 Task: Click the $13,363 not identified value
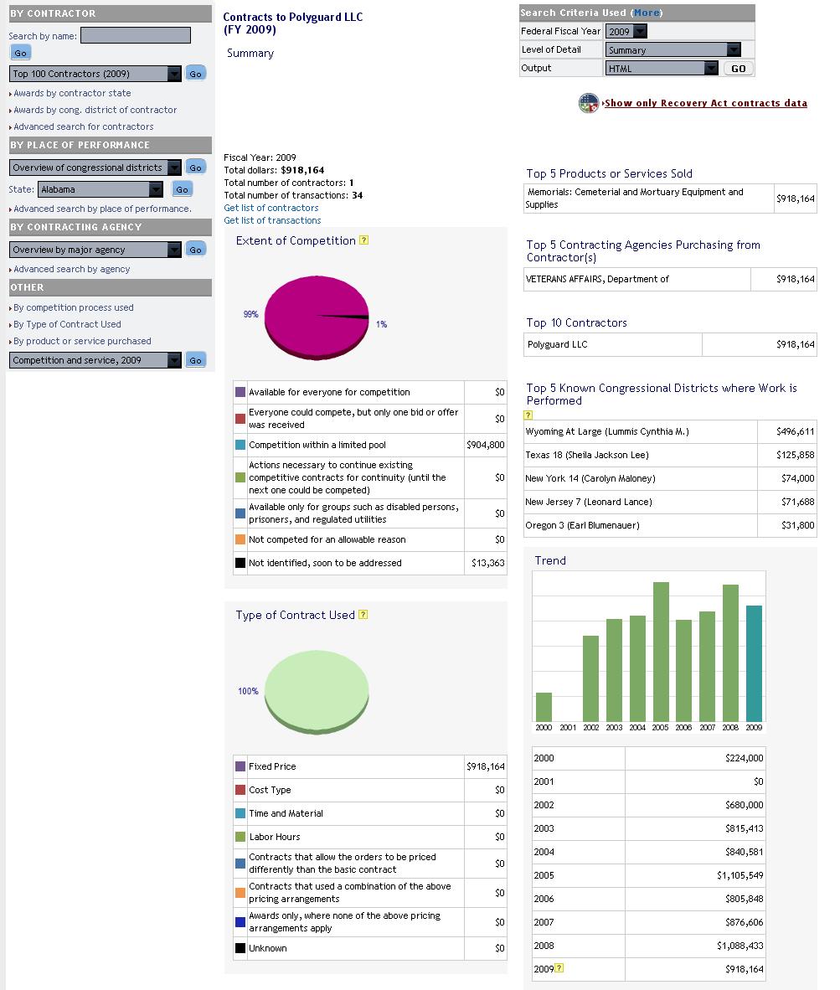(488, 563)
